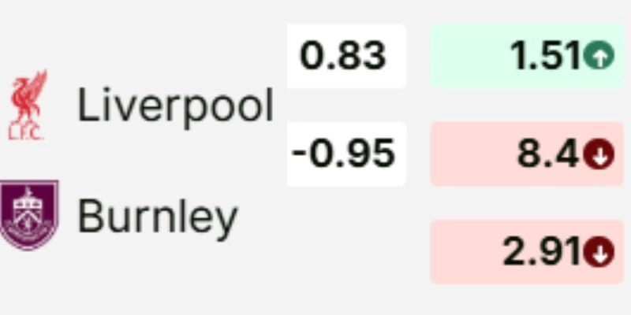This screenshot has width=631, height=315.
Task: Click the red down-arrow beside 2.91
Action: click(x=599, y=252)
